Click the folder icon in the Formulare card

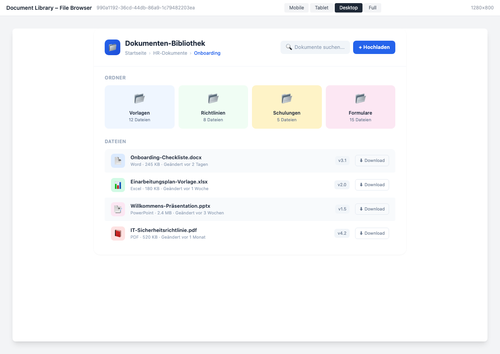tap(360, 99)
